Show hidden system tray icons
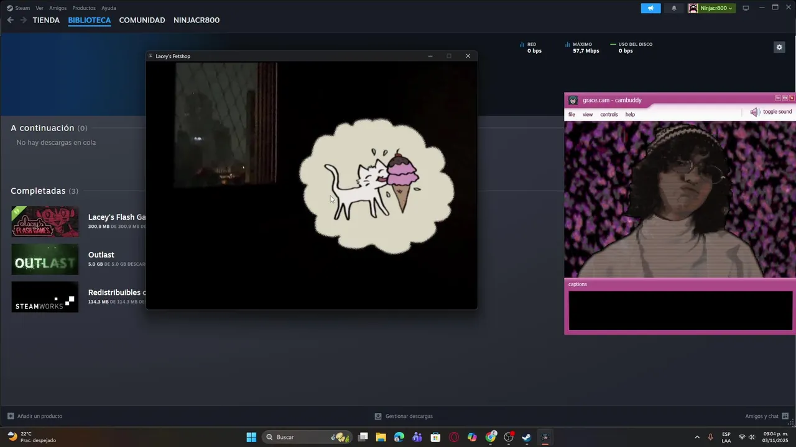Viewport: 796px width, 447px height. point(696,437)
